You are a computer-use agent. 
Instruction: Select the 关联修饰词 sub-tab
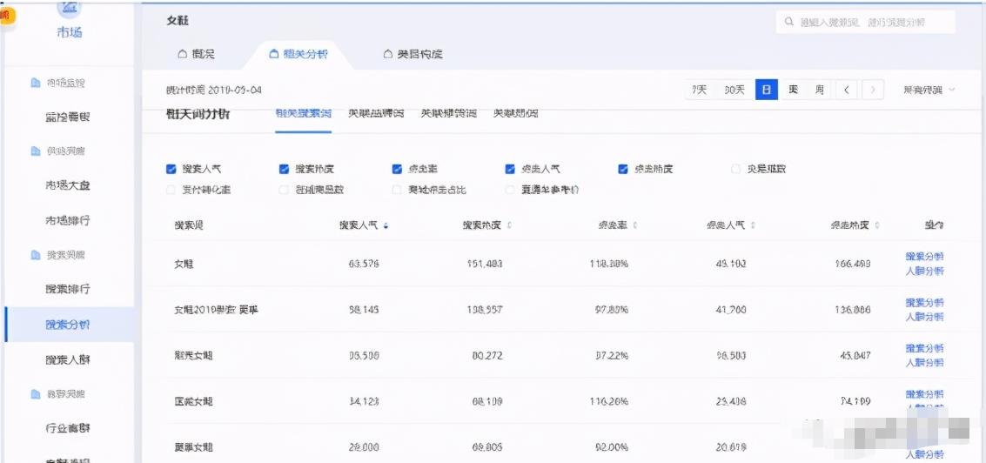449,114
